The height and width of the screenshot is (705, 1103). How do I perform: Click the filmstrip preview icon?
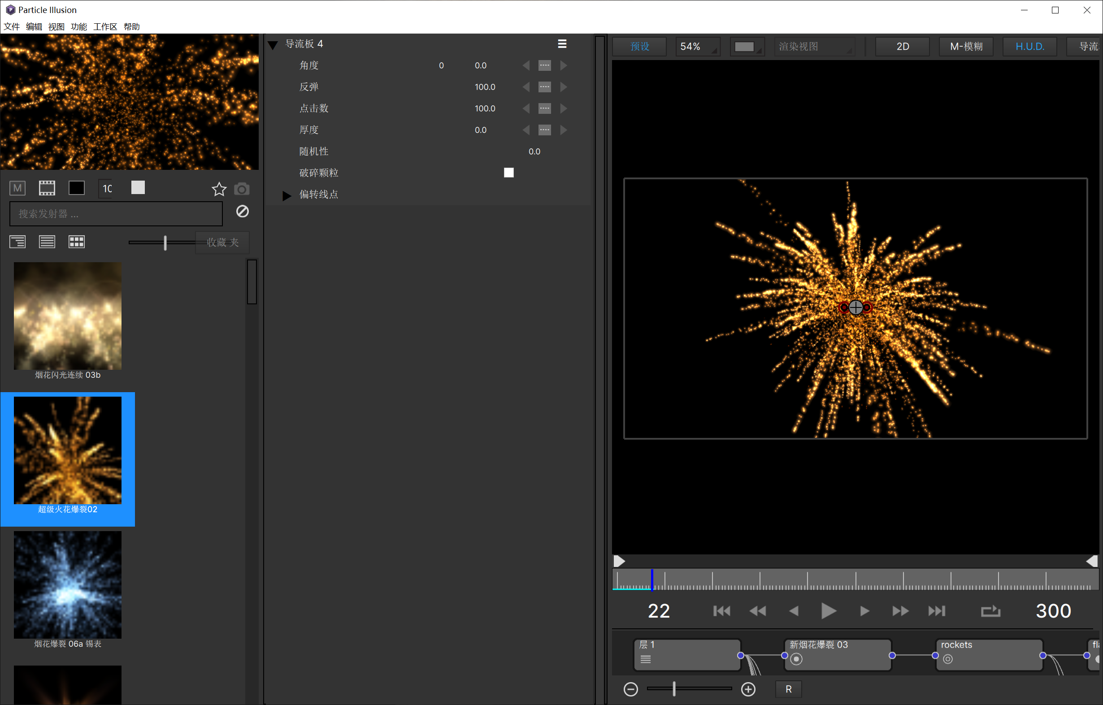pos(47,188)
